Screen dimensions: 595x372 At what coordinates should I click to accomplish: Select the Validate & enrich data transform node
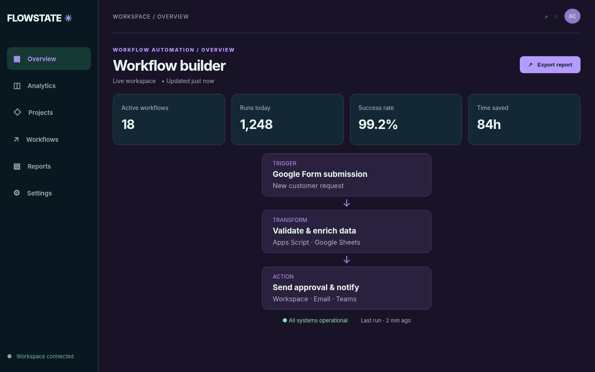click(x=347, y=231)
